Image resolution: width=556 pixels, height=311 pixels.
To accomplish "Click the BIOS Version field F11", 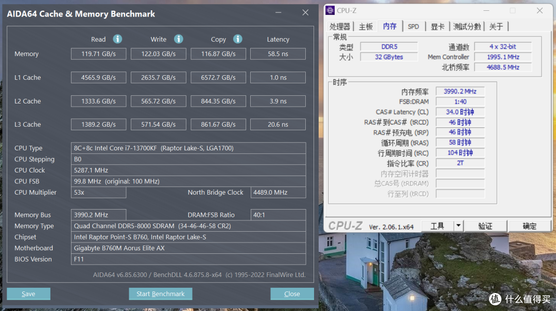I will tap(188, 259).
